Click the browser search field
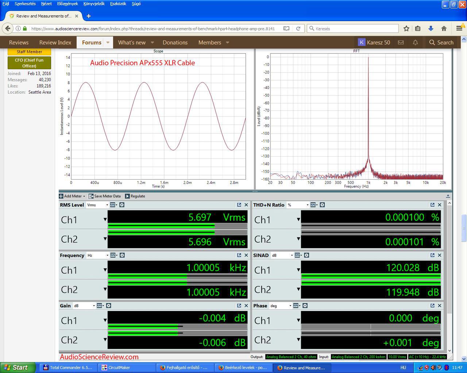The image size is (467, 373). (353, 28)
